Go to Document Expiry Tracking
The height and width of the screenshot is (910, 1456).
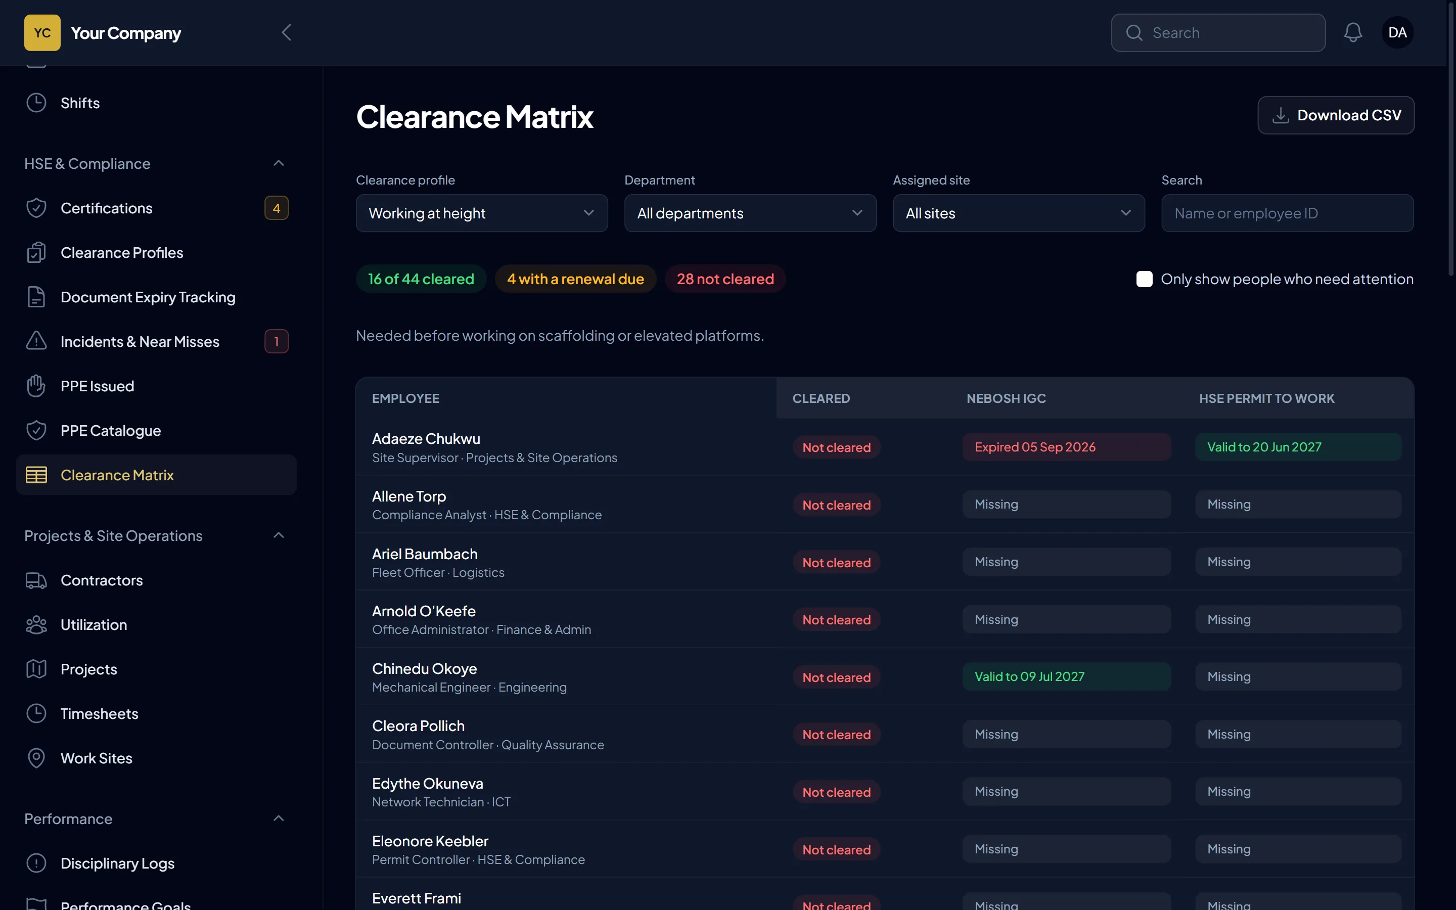click(x=156, y=297)
